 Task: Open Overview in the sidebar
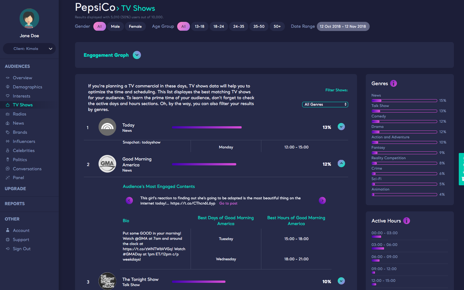[23, 78]
